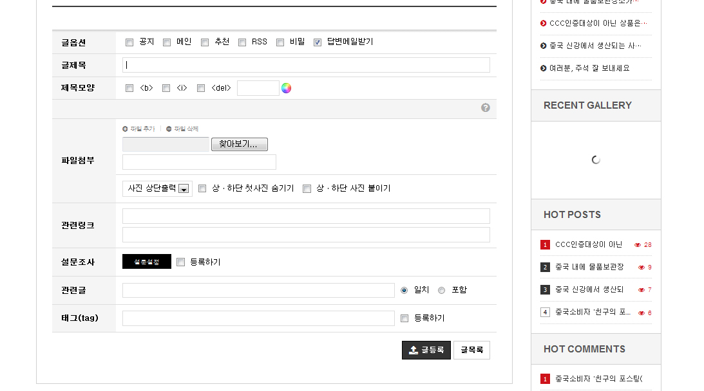The image size is (704, 391).
Task: Enable the 공지 checkbox
Action: click(x=129, y=42)
